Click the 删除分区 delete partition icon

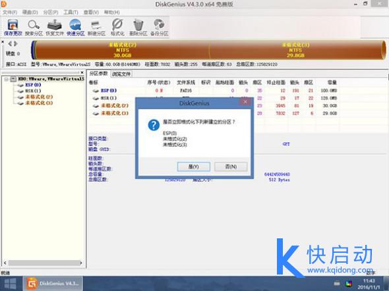pos(138,28)
